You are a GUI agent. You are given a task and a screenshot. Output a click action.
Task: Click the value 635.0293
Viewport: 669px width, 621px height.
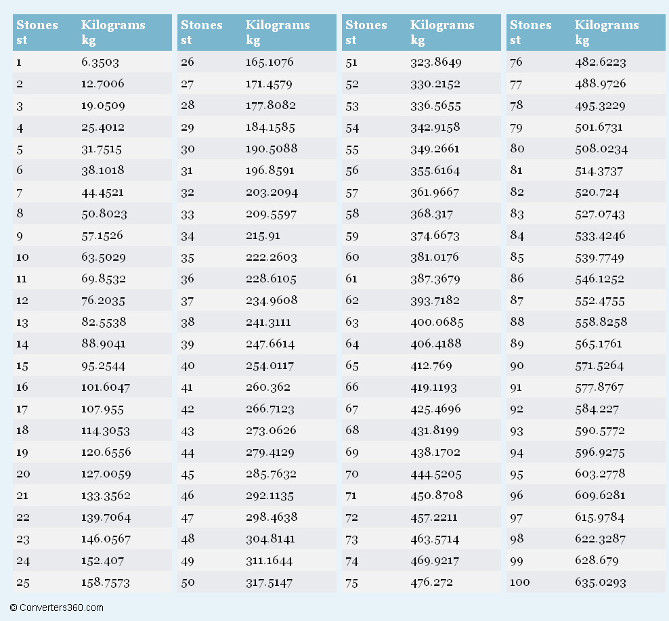coord(601,582)
